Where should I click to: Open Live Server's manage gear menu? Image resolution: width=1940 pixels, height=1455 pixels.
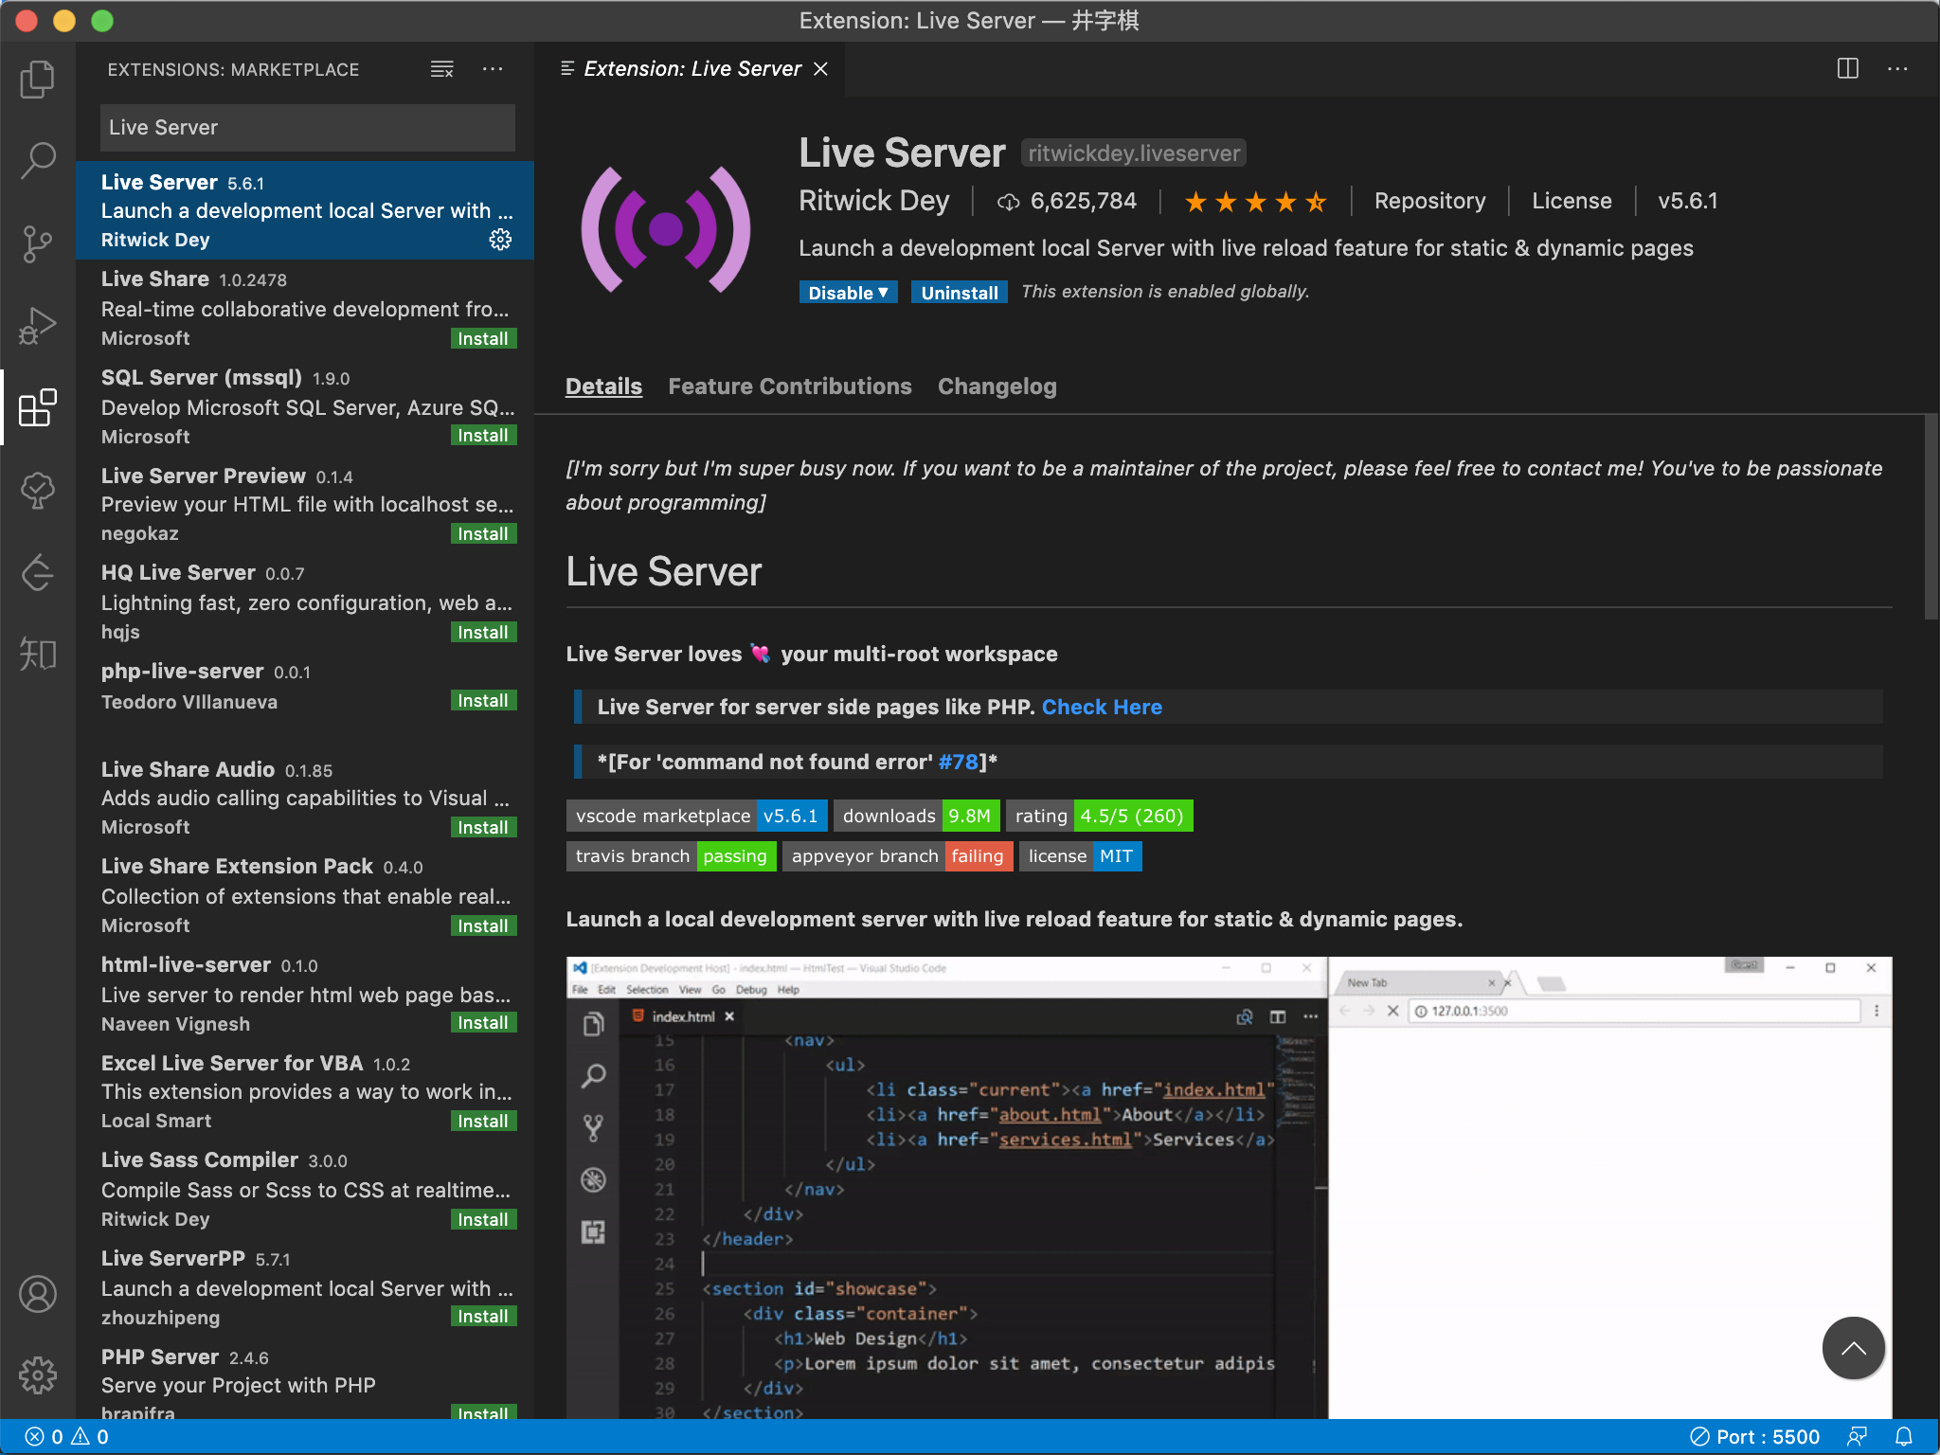[x=500, y=240]
